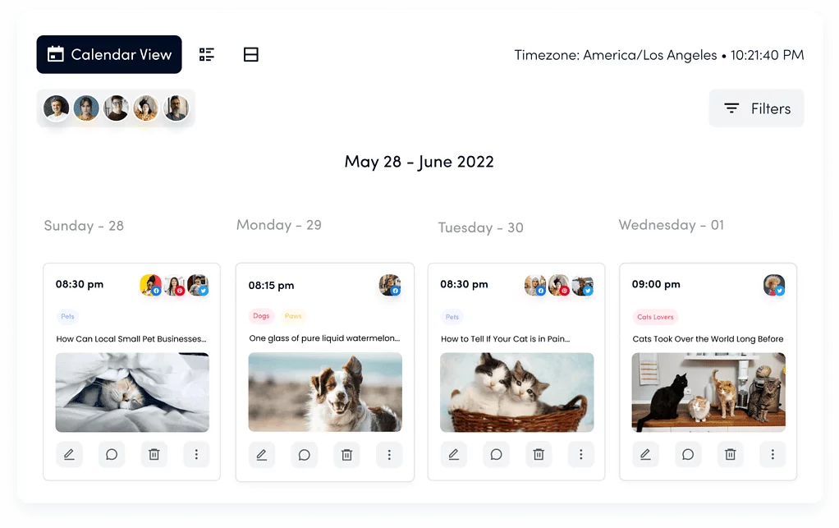The image size is (839, 528).
Task: Open the dog photo thumbnail
Action: (x=325, y=392)
